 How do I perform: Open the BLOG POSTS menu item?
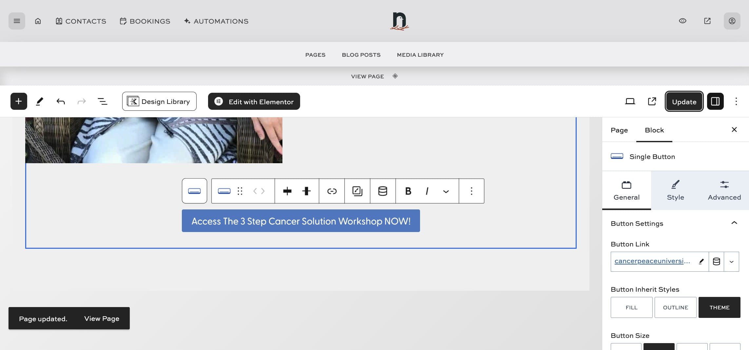tap(361, 54)
